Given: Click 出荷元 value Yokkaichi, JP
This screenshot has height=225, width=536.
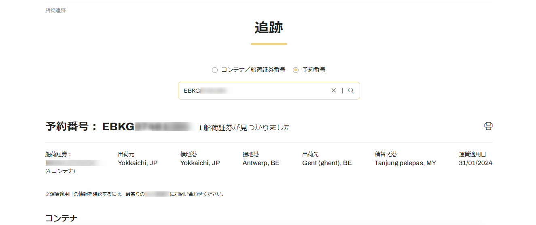Looking at the screenshot, I should coord(138,163).
